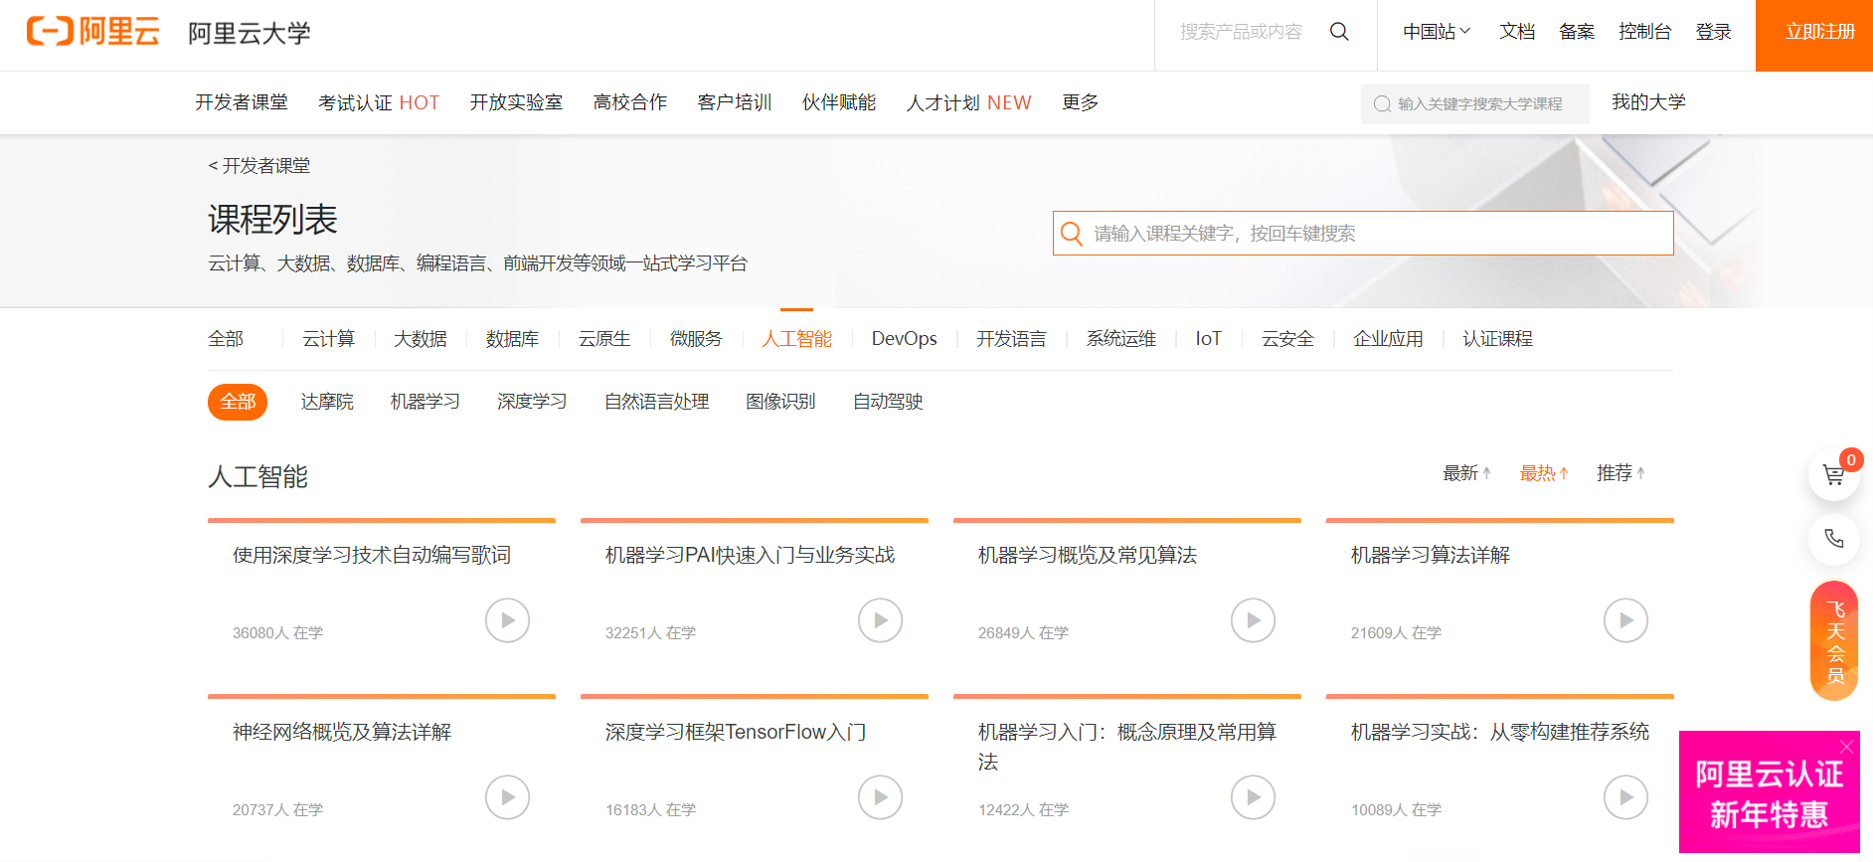Switch to the 开发语言 category tab

(x=1011, y=339)
